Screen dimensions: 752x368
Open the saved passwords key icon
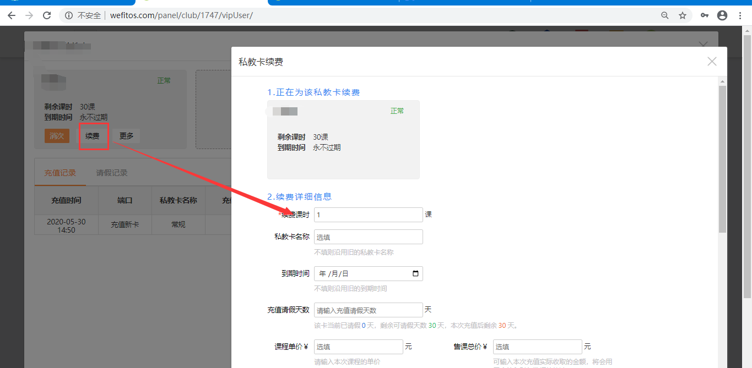(x=704, y=15)
